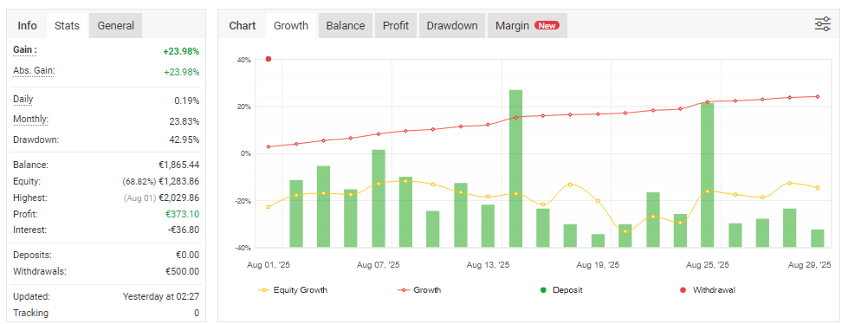Click the Daily label

tap(23, 100)
